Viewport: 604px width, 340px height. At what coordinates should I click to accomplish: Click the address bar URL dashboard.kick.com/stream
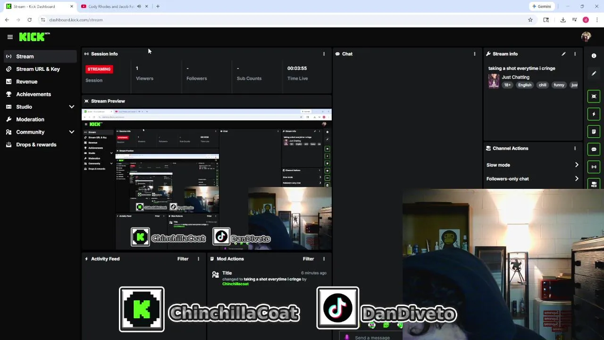click(x=76, y=20)
